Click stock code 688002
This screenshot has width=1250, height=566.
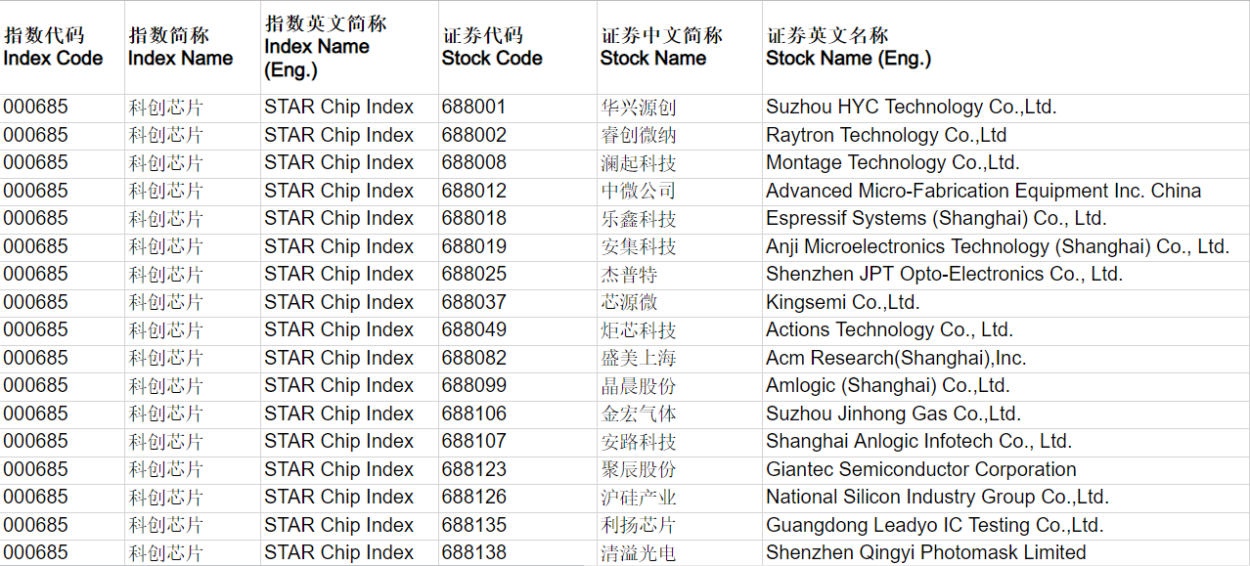474,135
